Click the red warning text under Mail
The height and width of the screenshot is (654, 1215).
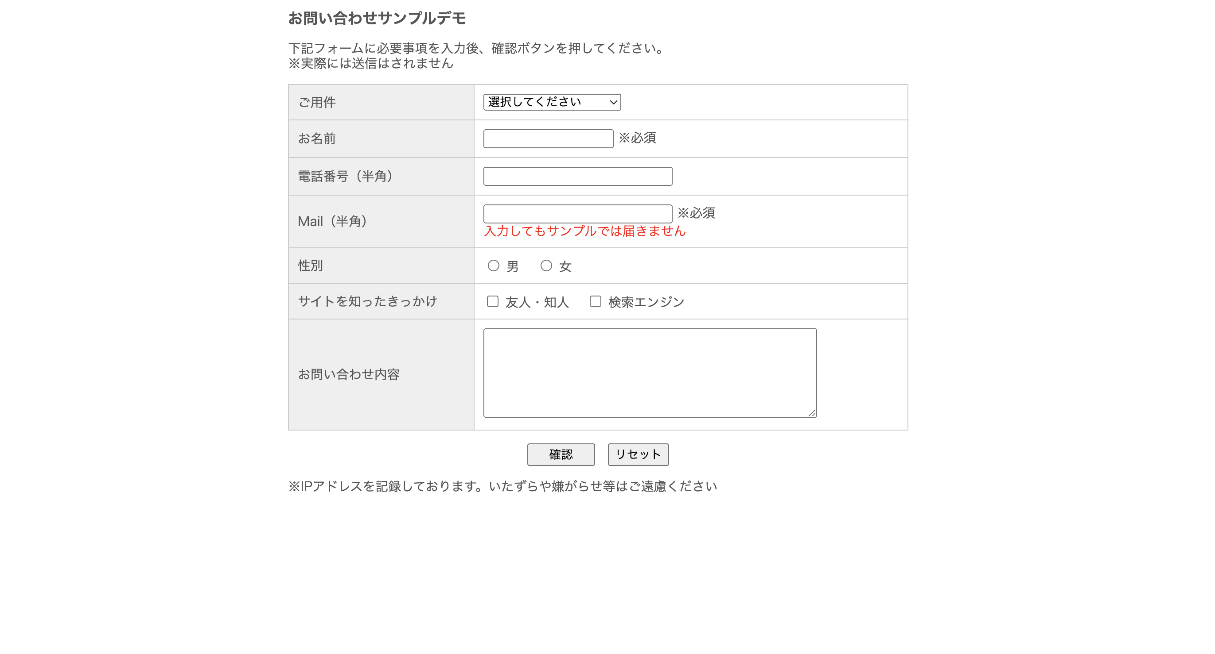(x=584, y=232)
